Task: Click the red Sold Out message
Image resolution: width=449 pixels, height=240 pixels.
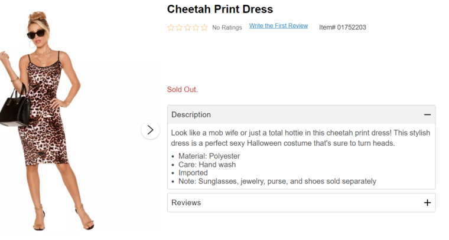Action: coord(183,90)
